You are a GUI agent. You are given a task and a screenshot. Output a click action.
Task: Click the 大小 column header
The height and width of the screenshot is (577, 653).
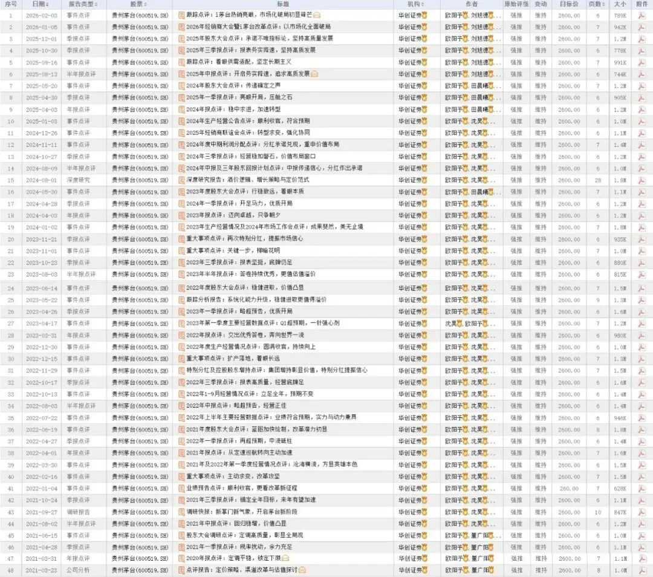(x=620, y=4)
